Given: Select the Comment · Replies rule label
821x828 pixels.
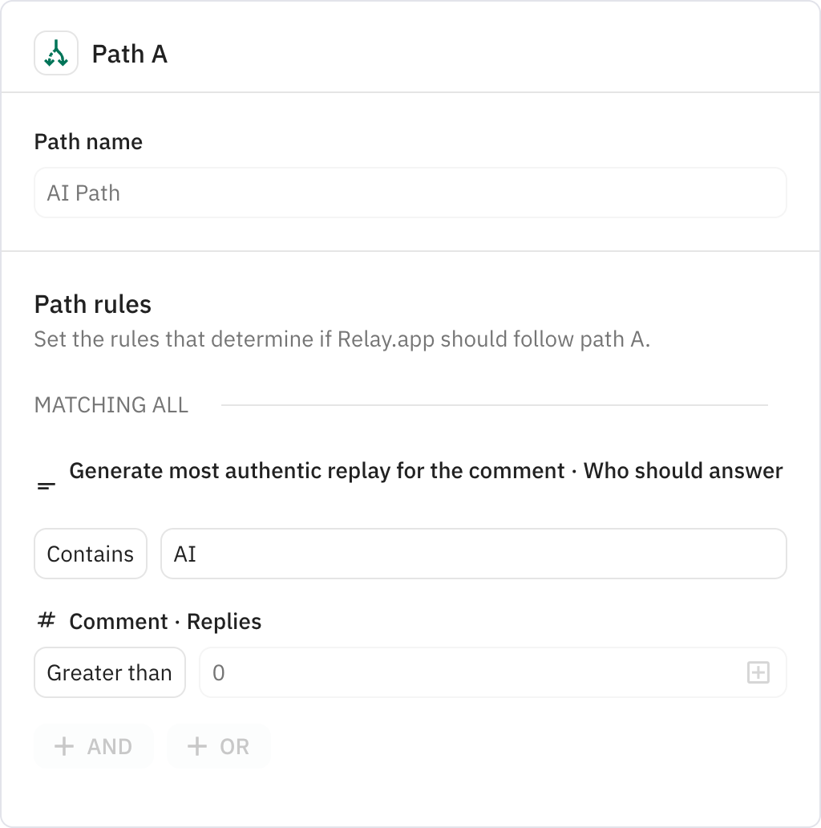Looking at the screenshot, I should click(164, 621).
